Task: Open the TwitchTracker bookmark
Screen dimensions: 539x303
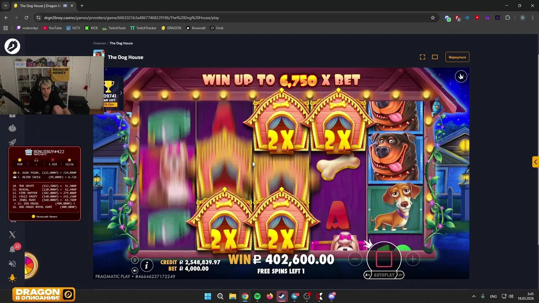Action: 144,28
